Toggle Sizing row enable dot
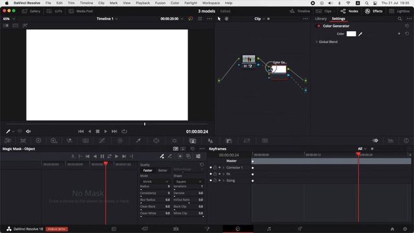Viewport: 414px width, 233px height. 210,181
